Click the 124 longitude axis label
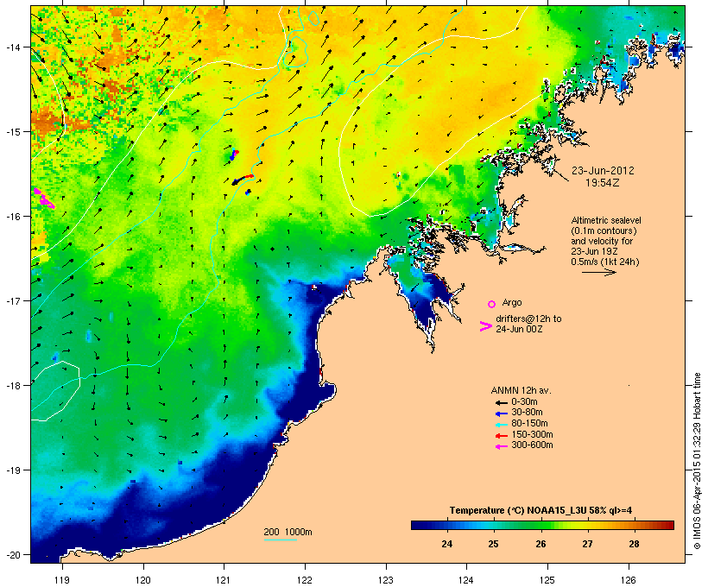Image resolution: width=708 pixels, height=587 pixels. point(466,580)
